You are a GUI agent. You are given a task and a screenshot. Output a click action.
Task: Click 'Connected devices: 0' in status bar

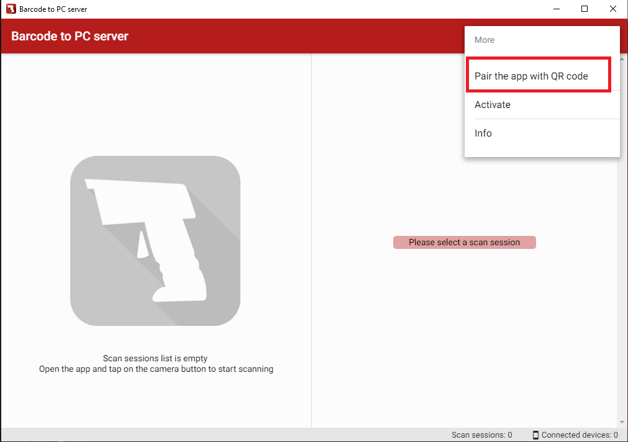[x=579, y=435]
